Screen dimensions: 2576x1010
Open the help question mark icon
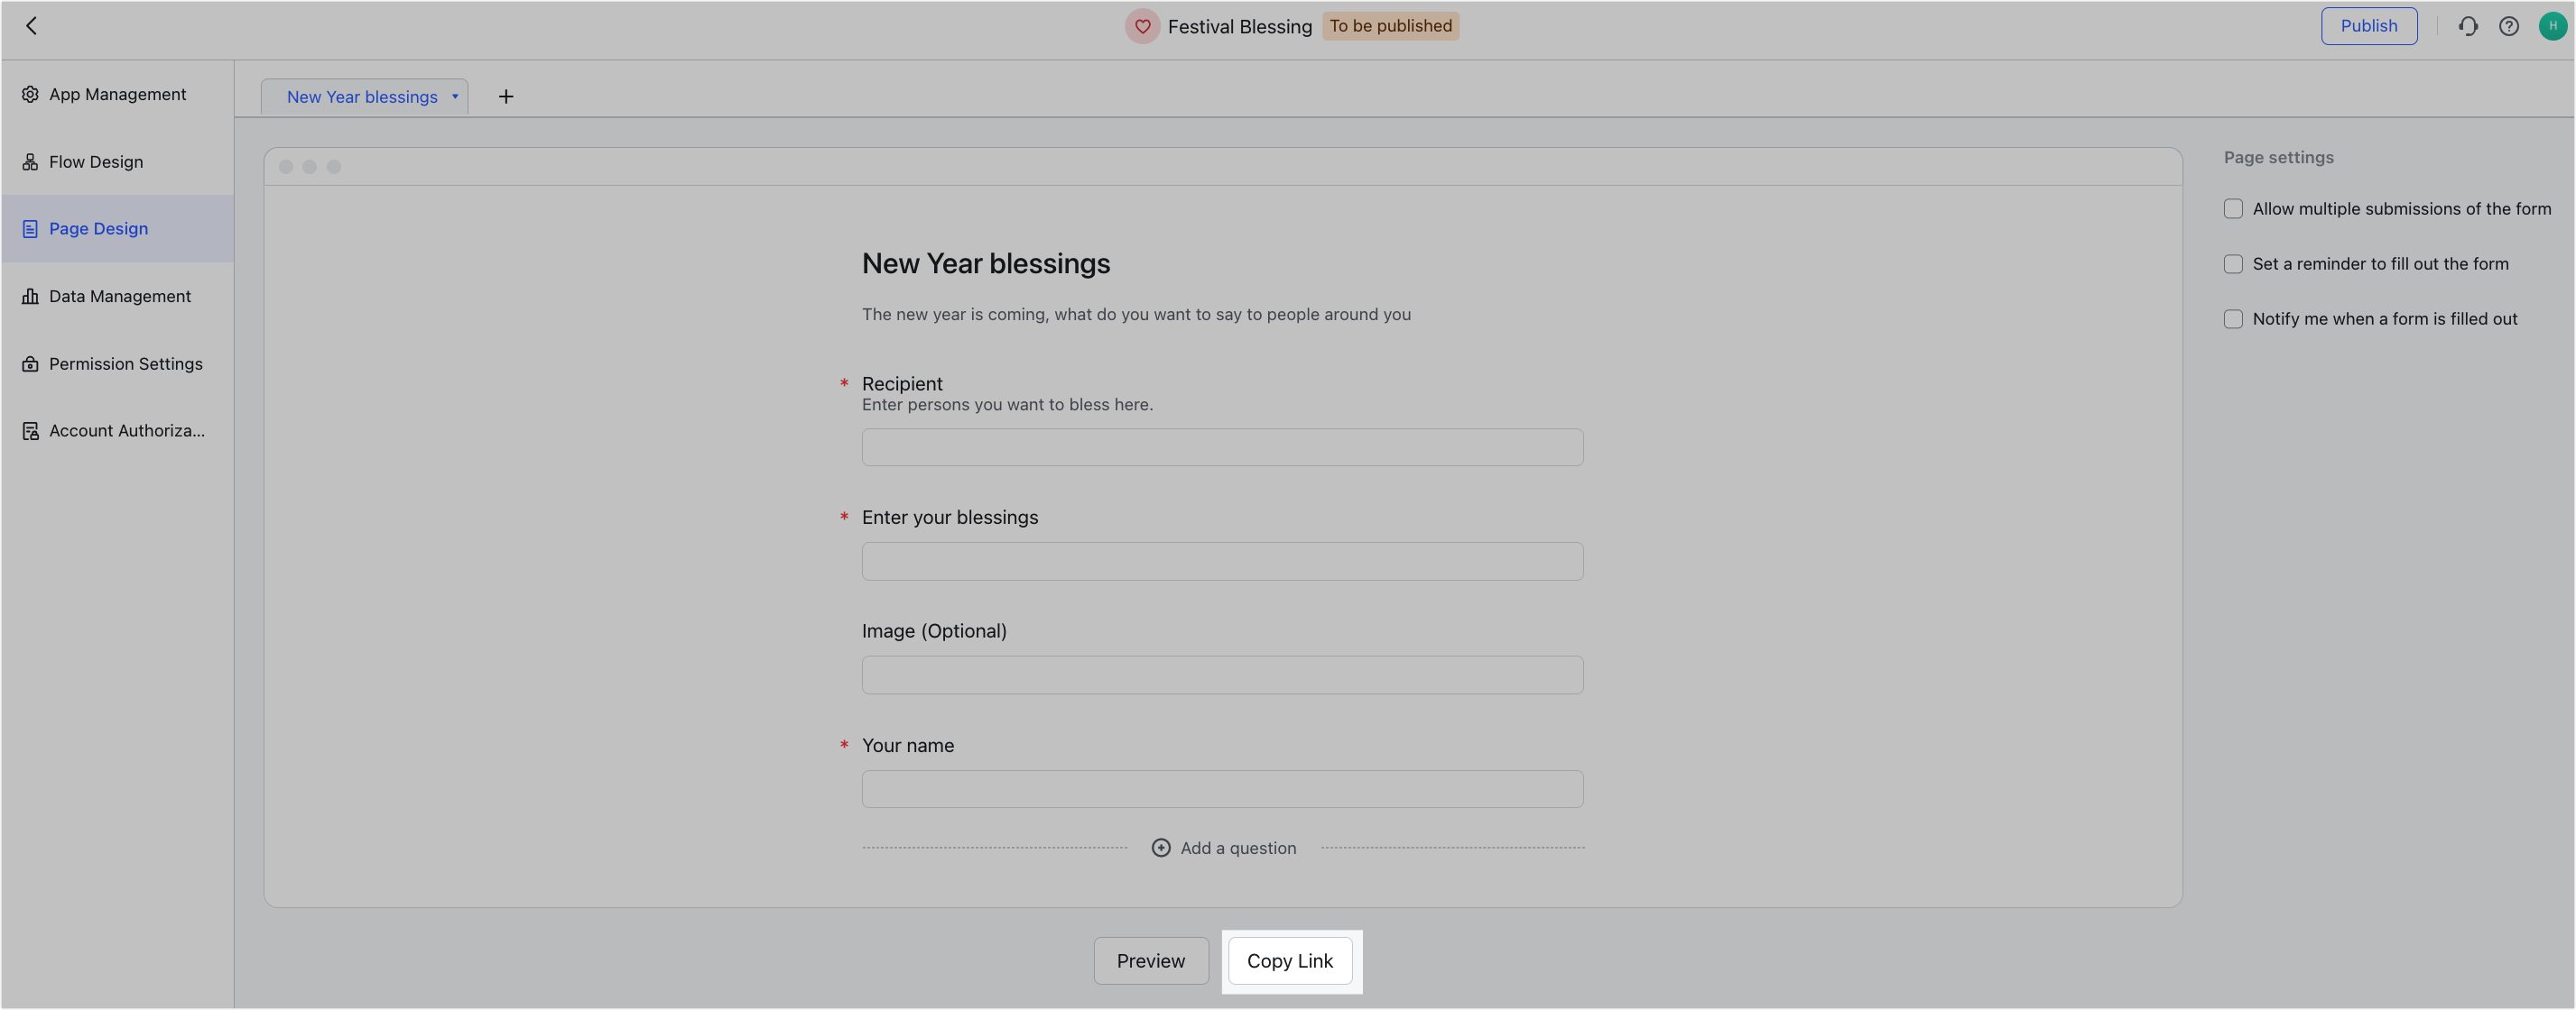pyautogui.click(x=2509, y=27)
